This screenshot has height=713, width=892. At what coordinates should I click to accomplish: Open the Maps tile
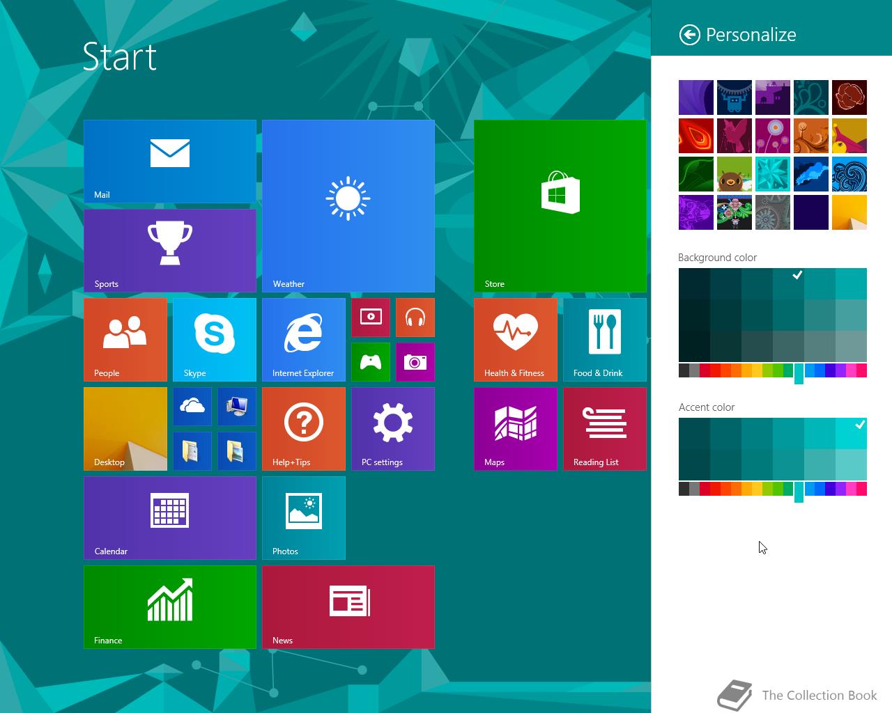point(516,429)
